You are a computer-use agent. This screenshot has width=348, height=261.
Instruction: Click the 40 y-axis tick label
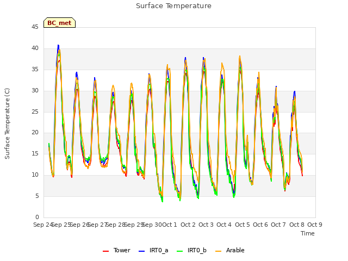point(35,48)
